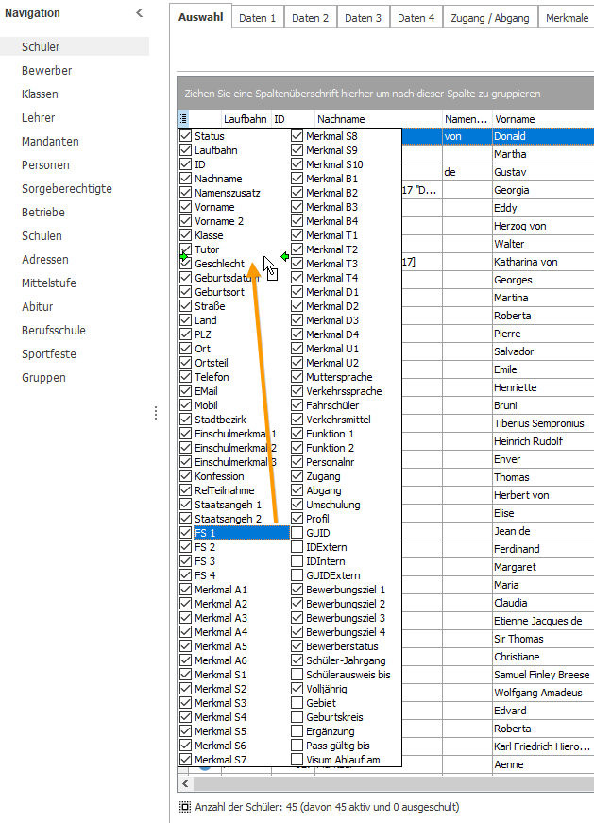594x823 pixels.
Task: Open the column chooser icon
Action: pos(183,119)
